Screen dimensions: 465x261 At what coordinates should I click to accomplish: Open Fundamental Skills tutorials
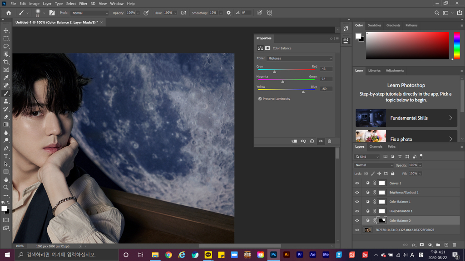pyautogui.click(x=406, y=118)
